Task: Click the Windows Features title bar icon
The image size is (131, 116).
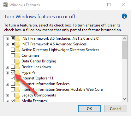Action: click(5, 5)
